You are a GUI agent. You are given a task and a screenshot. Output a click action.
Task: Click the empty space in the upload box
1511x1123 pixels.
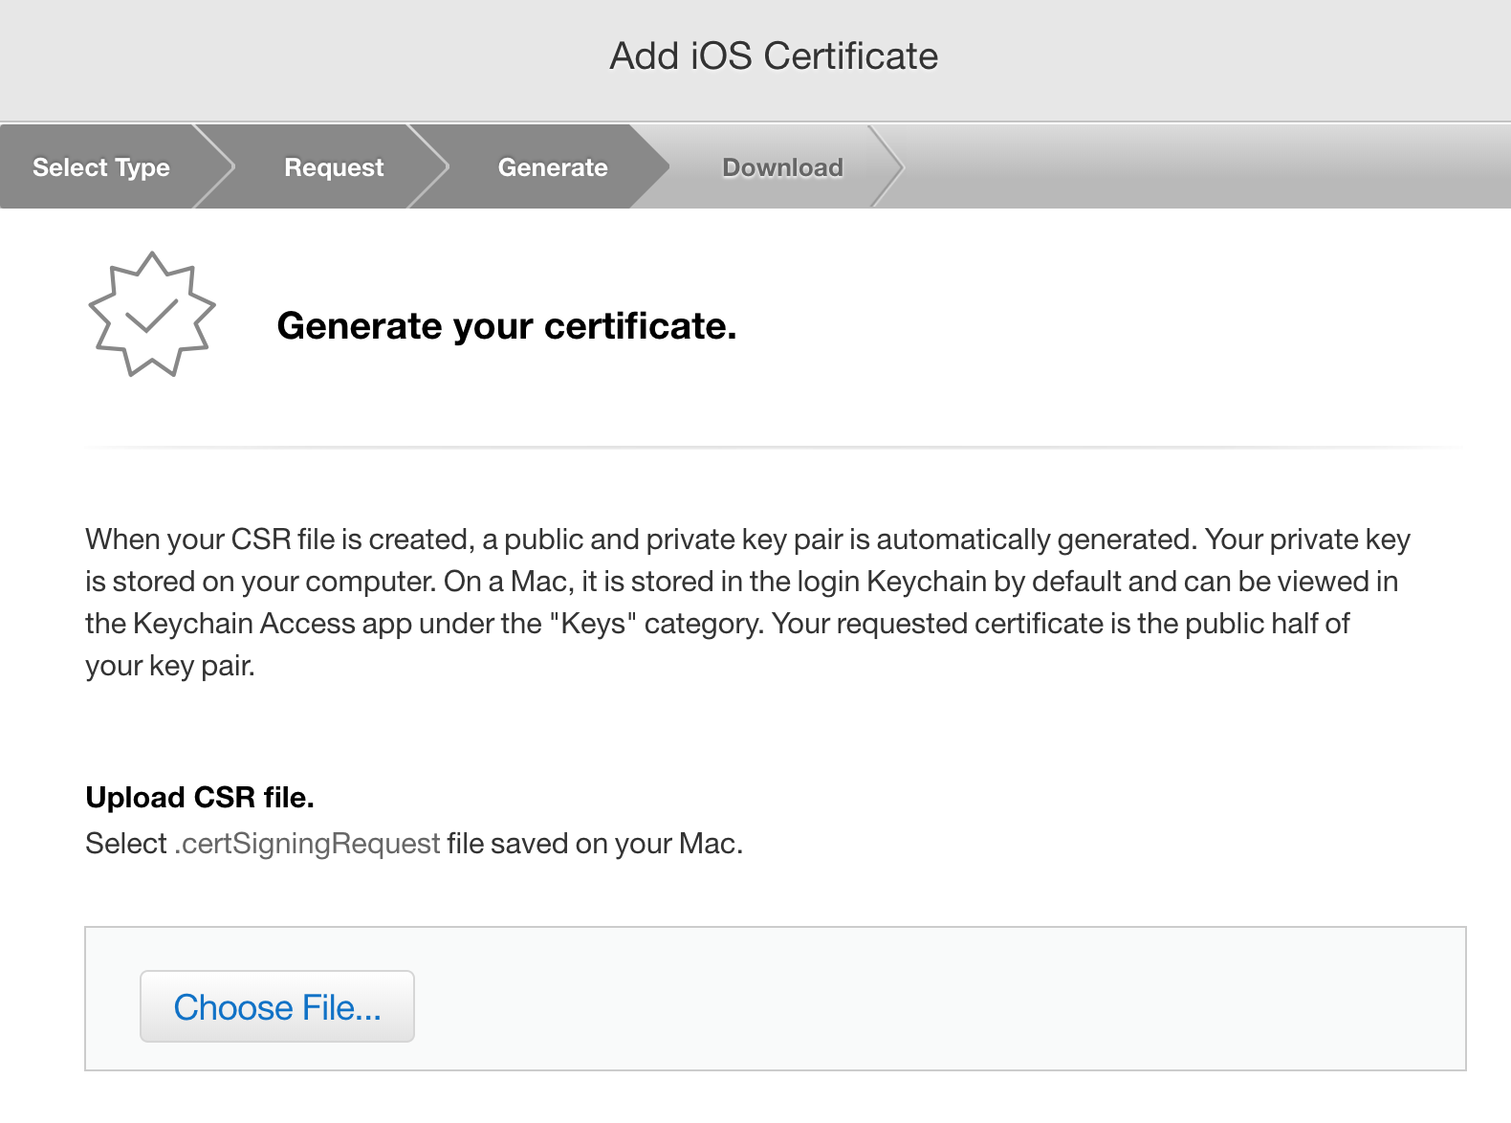pyautogui.click(x=937, y=999)
